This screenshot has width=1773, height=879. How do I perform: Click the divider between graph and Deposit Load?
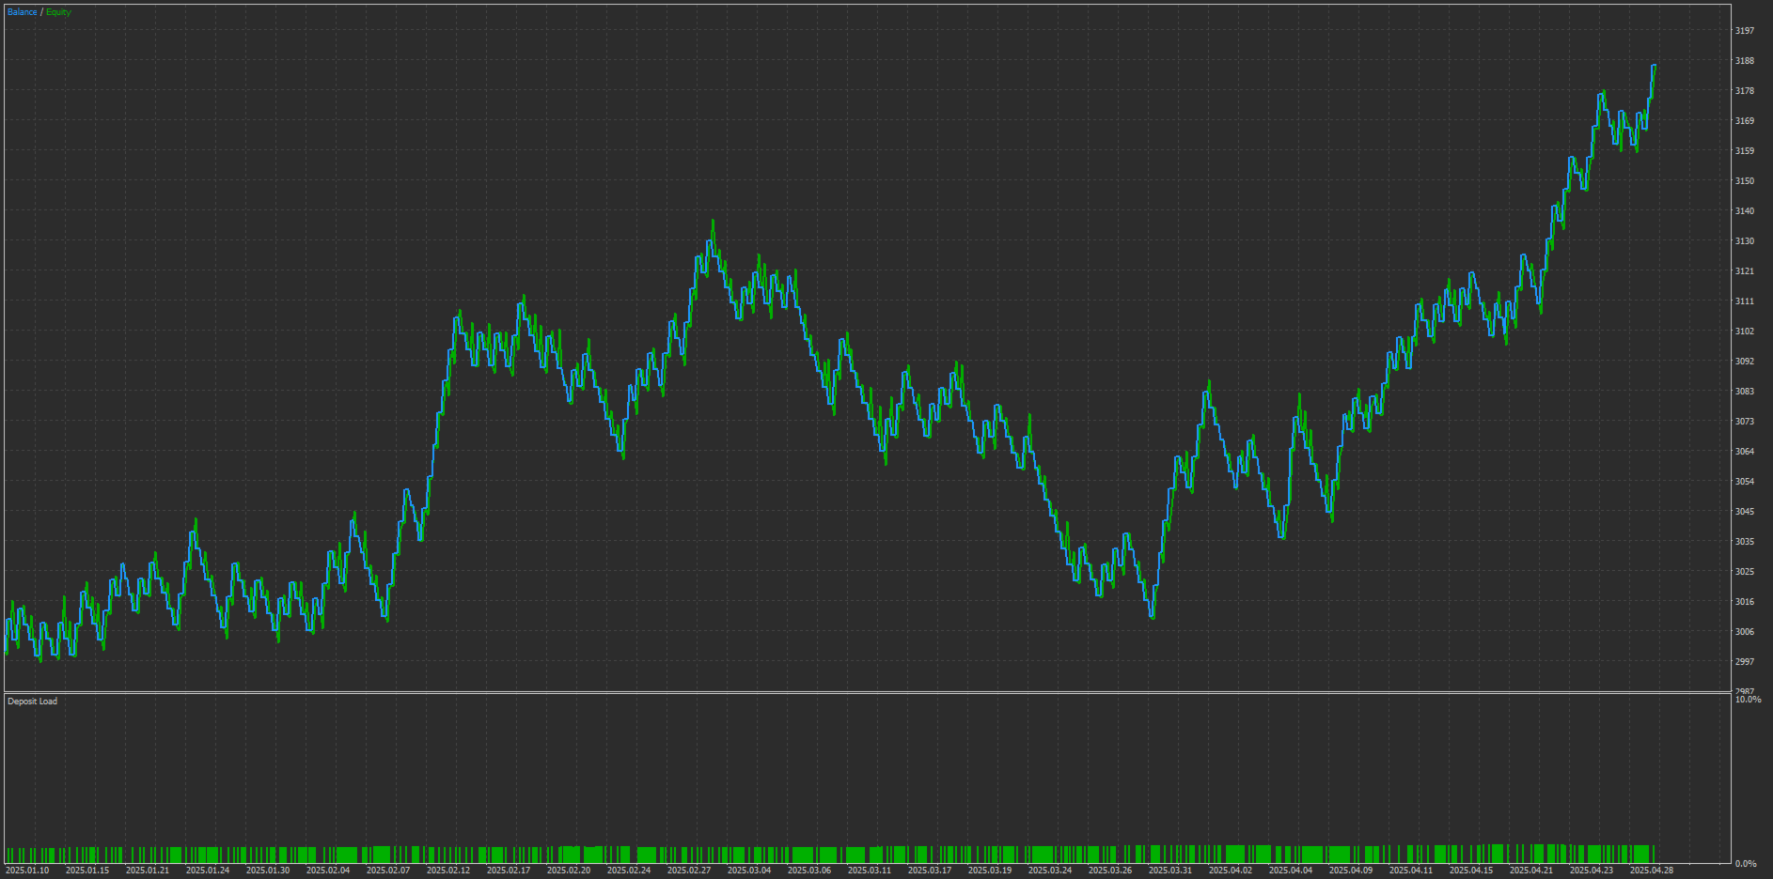[866, 693]
